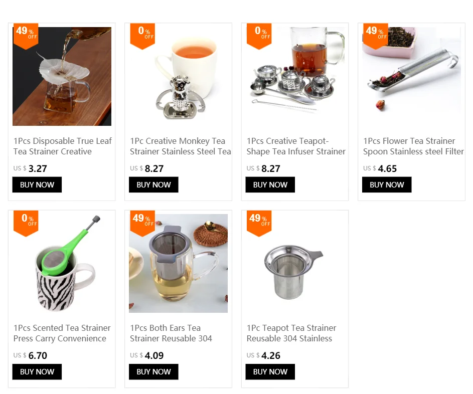The height and width of the screenshot is (394, 473).
Task: View the Teapot-Shape Infuser product image
Action: (295, 76)
